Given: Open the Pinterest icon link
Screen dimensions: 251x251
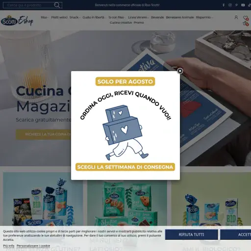Looking at the screenshot, I should [236, 5].
